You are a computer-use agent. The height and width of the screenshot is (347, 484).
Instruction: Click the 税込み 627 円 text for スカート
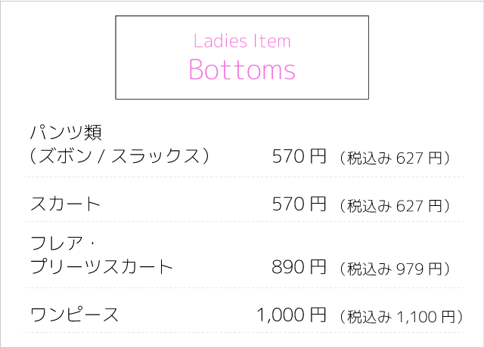tap(396, 205)
